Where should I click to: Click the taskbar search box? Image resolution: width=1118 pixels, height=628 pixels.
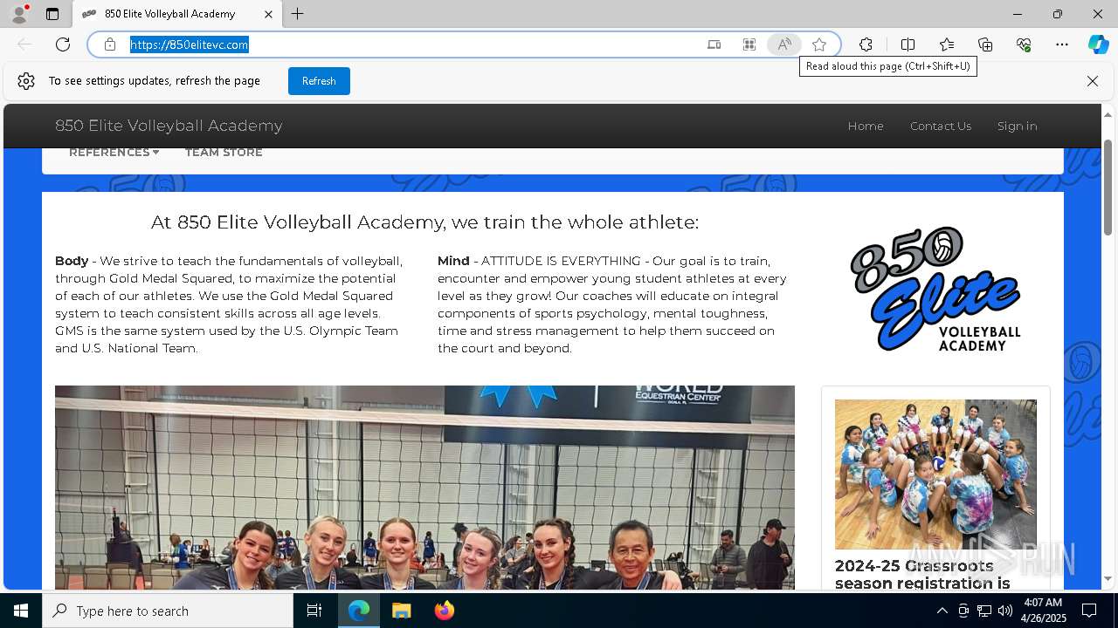(168, 611)
